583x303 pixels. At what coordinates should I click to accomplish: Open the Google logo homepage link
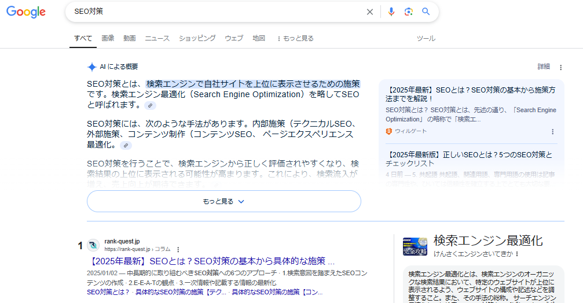[x=26, y=12]
